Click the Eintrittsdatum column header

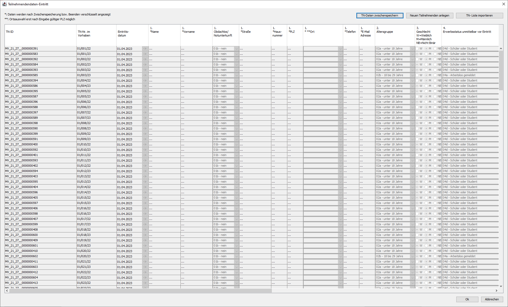click(x=132, y=35)
